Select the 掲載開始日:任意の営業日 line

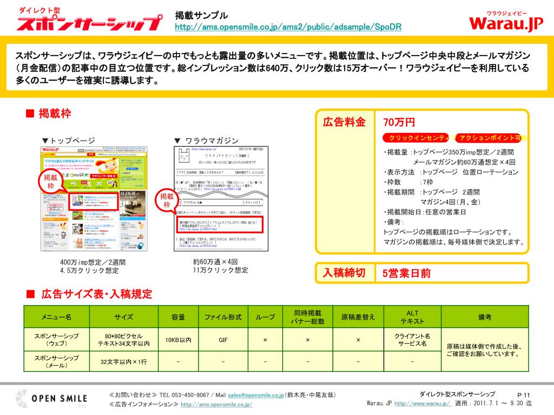(425, 212)
